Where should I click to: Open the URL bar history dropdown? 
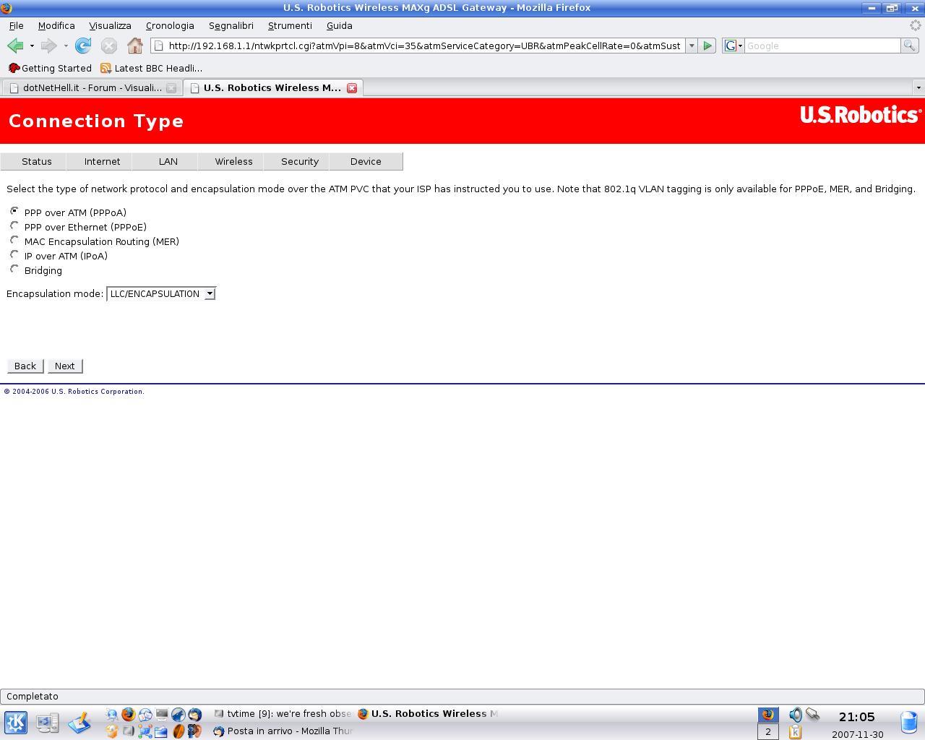692,46
